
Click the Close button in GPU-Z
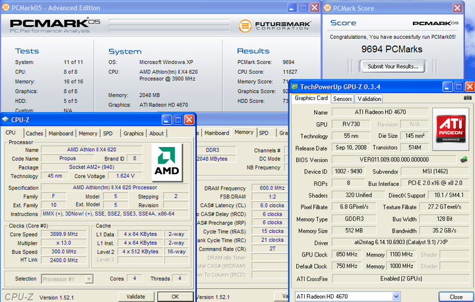tap(456, 297)
